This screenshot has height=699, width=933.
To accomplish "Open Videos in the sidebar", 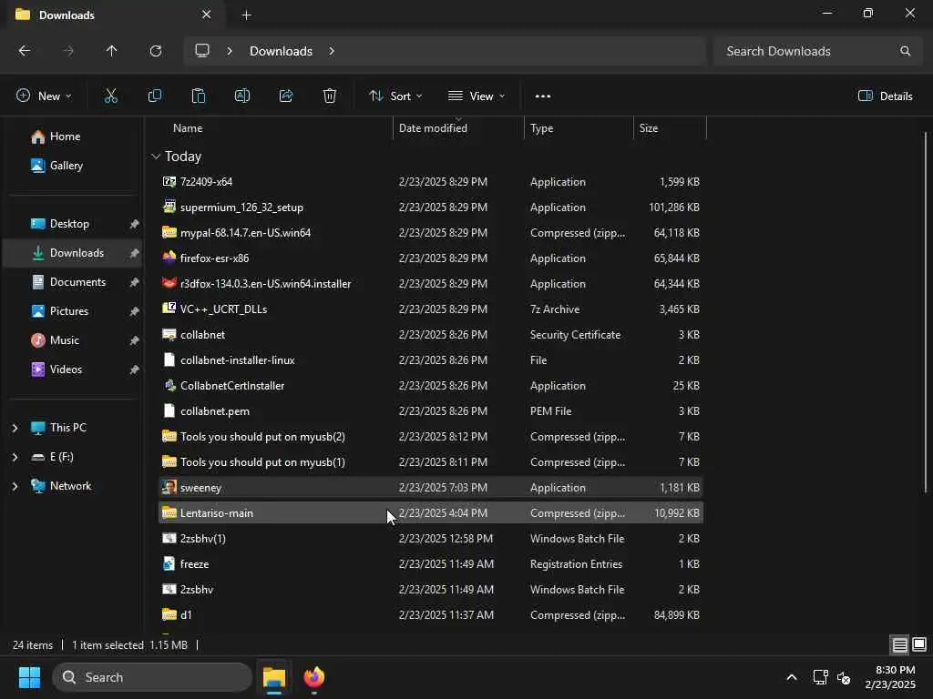I will pyautogui.click(x=56, y=370).
